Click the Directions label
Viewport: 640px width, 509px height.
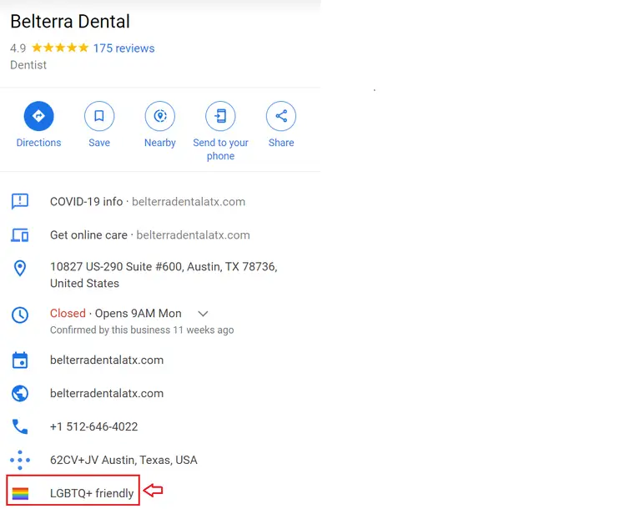38,143
